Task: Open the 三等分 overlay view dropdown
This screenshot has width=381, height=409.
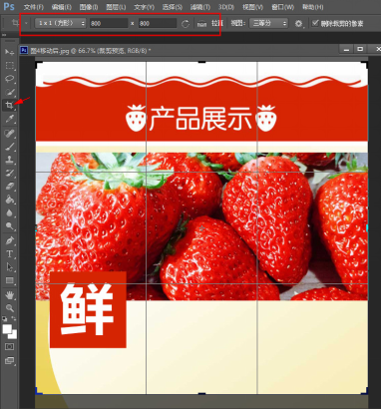Action: [x=268, y=23]
